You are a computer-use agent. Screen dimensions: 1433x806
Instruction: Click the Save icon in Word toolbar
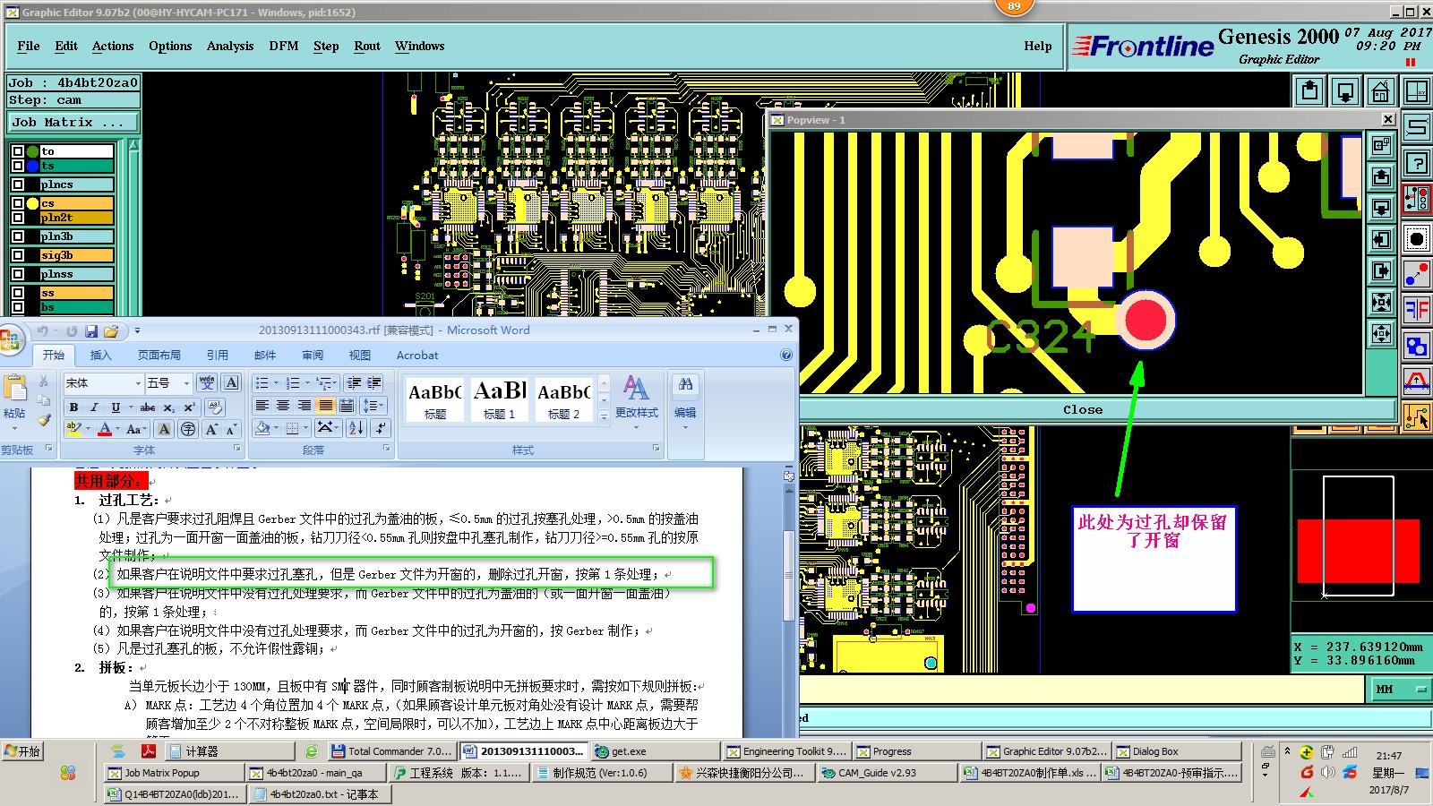coord(90,331)
